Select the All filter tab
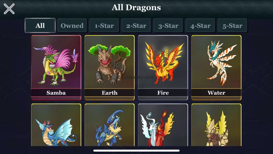The width and height of the screenshot is (273, 154). (40, 26)
